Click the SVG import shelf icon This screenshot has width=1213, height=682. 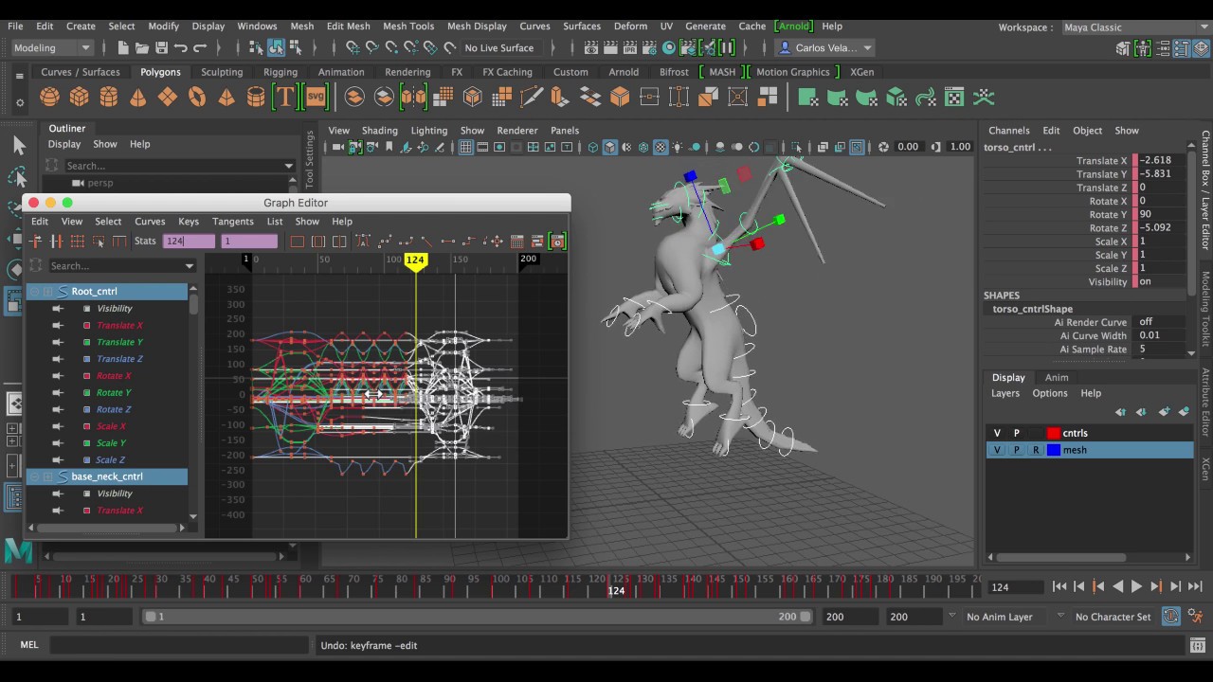coord(315,97)
